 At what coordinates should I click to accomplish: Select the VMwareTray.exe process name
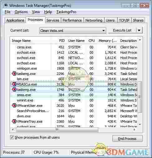click(x=30, y=121)
